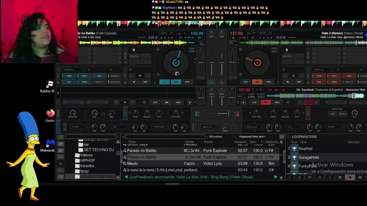Toggle the Kick stem pad on left deck
The height and width of the screenshot is (206, 367).
[69, 82]
